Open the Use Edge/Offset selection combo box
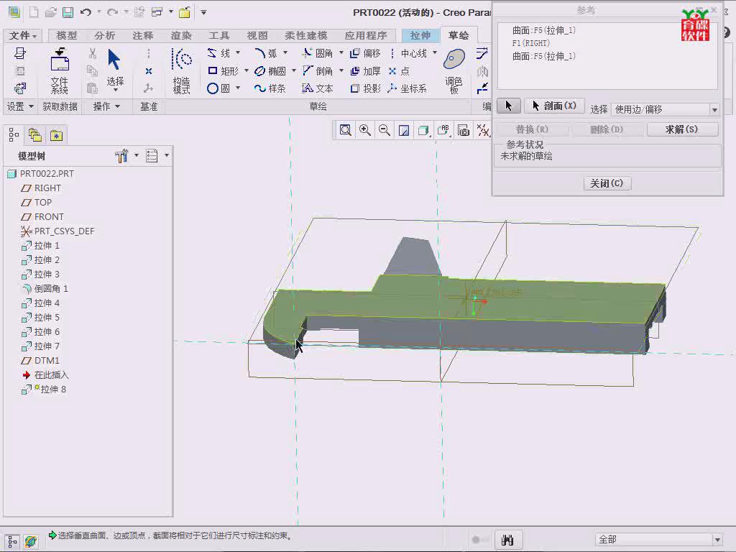This screenshot has width=736, height=552. pyautogui.click(x=666, y=109)
